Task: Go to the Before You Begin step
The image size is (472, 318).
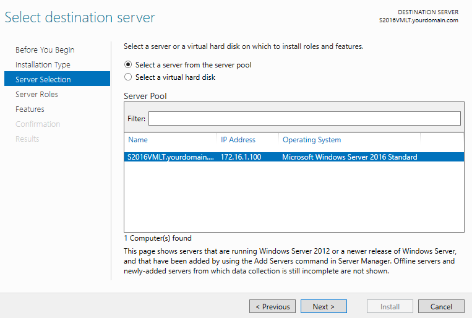Action: (45, 50)
